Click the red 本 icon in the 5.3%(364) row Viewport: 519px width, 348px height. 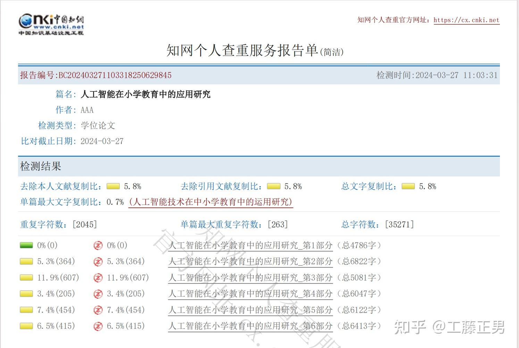tap(98, 262)
